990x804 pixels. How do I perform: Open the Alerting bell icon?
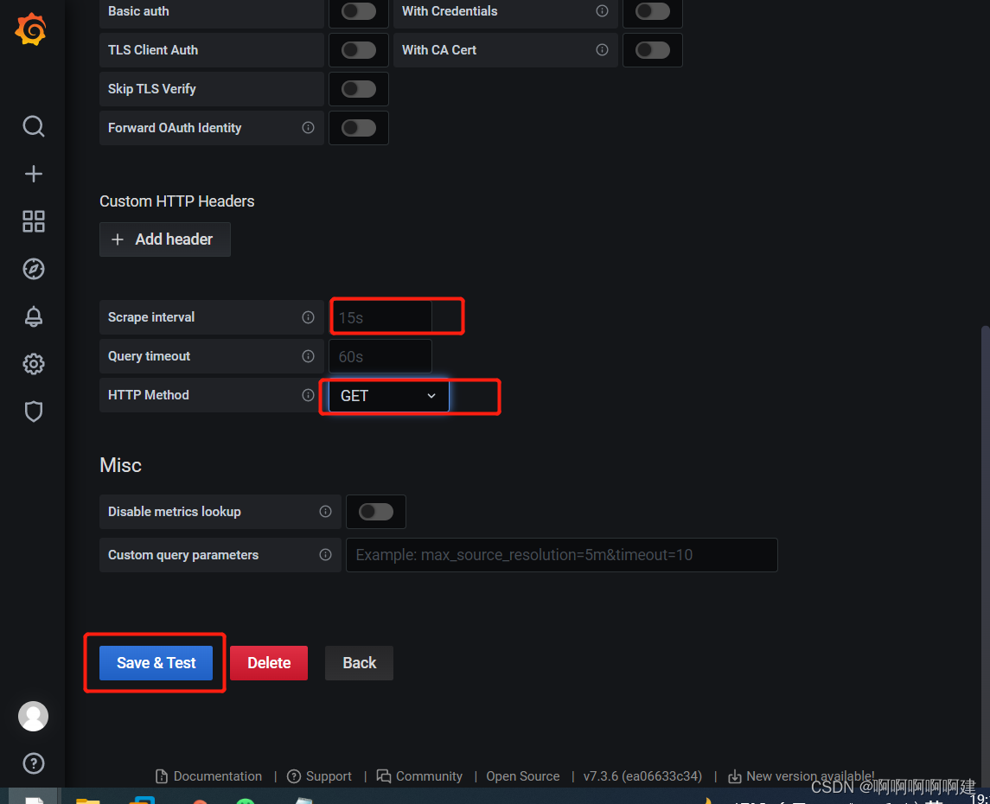point(34,316)
